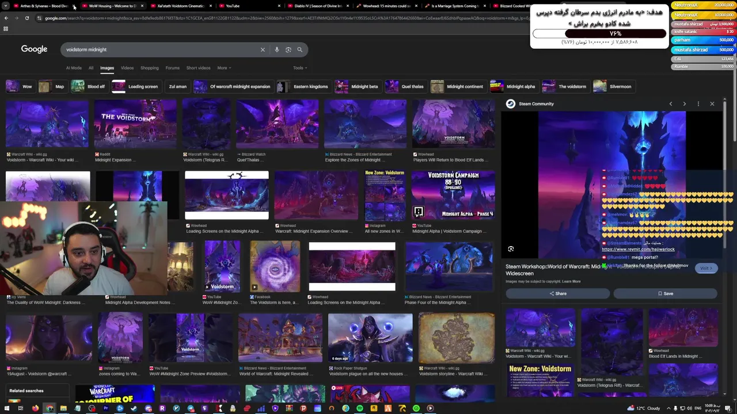
Task: Filter images by Eastern kingdoms chip
Action: pyautogui.click(x=303, y=86)
